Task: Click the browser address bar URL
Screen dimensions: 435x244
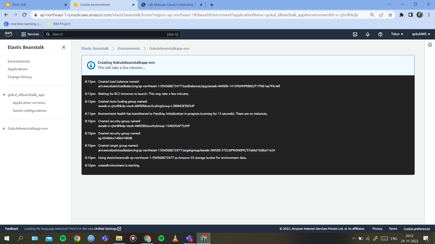Action: [x=199, y=15]
